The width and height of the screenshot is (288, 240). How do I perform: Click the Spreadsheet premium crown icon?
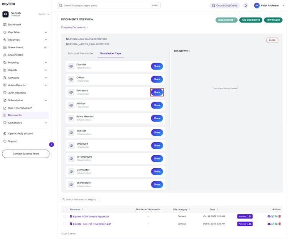click(x=45, y=48)
